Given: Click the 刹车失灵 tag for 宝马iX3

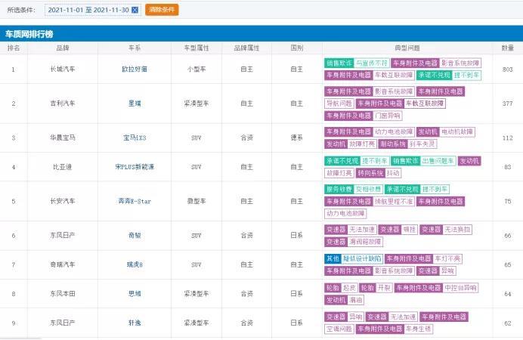Looking at the screenshot, I should pyautogui.click(x=422, y=144).
